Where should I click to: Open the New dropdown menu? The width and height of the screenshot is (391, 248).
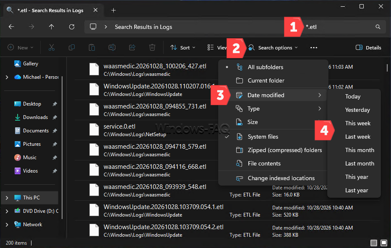pyautogui.click(x=21, y=48)
